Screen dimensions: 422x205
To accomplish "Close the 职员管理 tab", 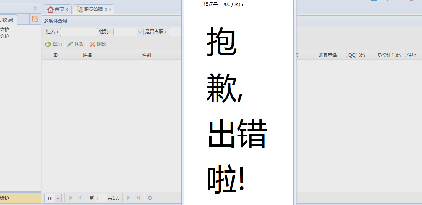I will click(x=110, y=10).
